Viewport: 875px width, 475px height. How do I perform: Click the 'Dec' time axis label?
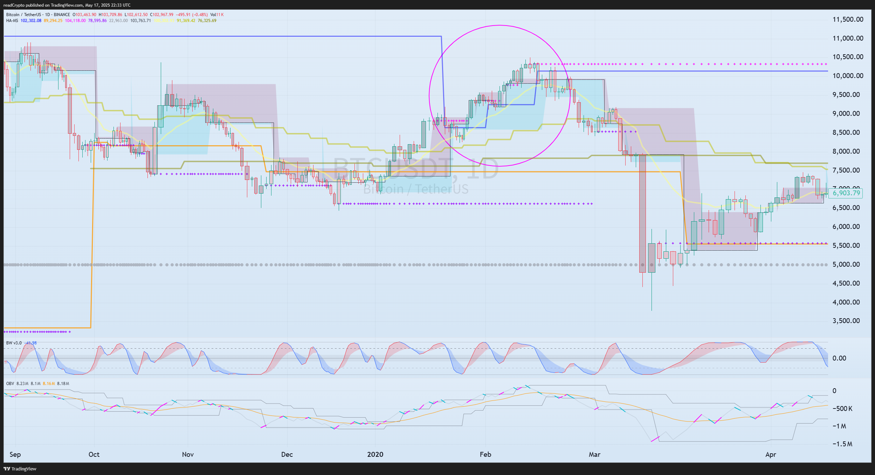[x=287, y=455]
